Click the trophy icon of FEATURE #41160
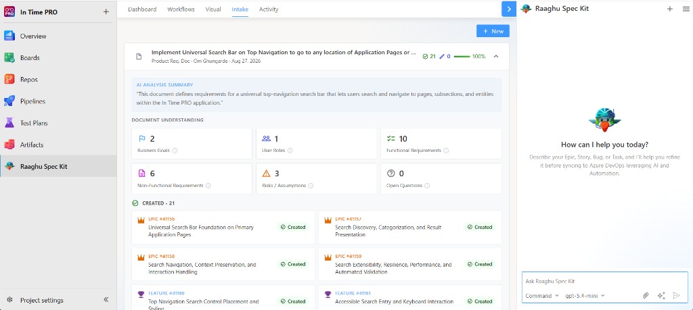The image size is (693, 310). 141,294
